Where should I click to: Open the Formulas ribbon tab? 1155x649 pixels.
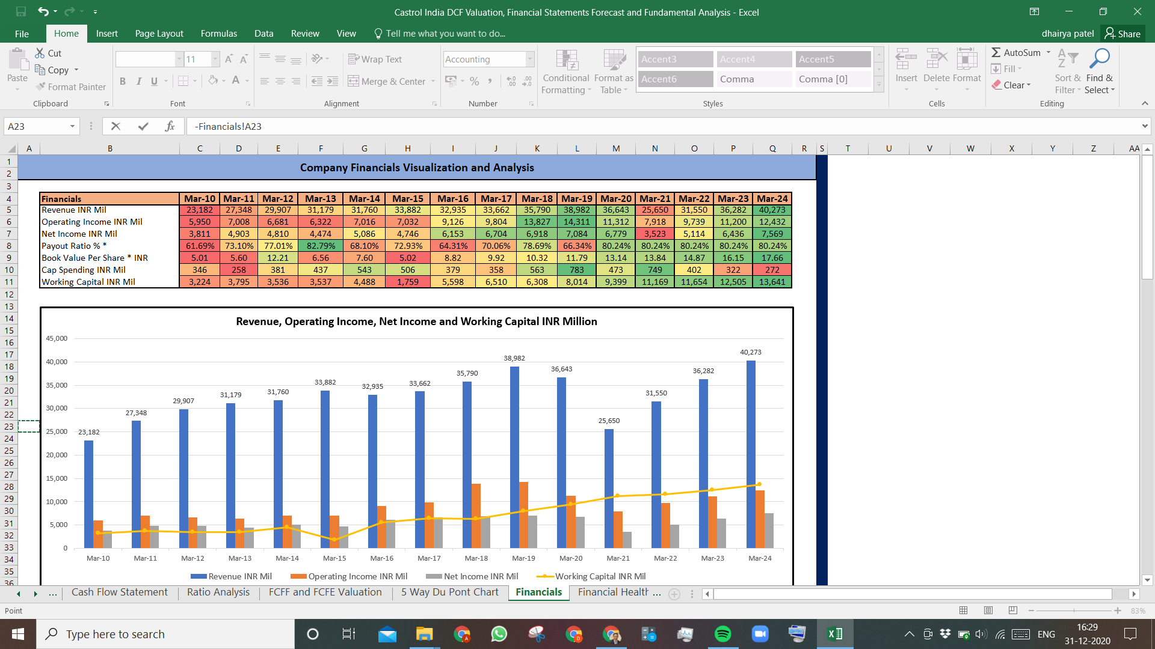[219, 34]
